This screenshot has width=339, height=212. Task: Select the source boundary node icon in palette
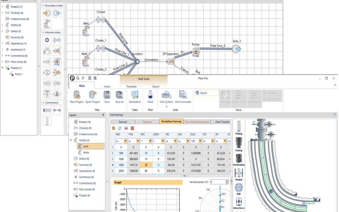pyautogui.click(x=47, y=13)
